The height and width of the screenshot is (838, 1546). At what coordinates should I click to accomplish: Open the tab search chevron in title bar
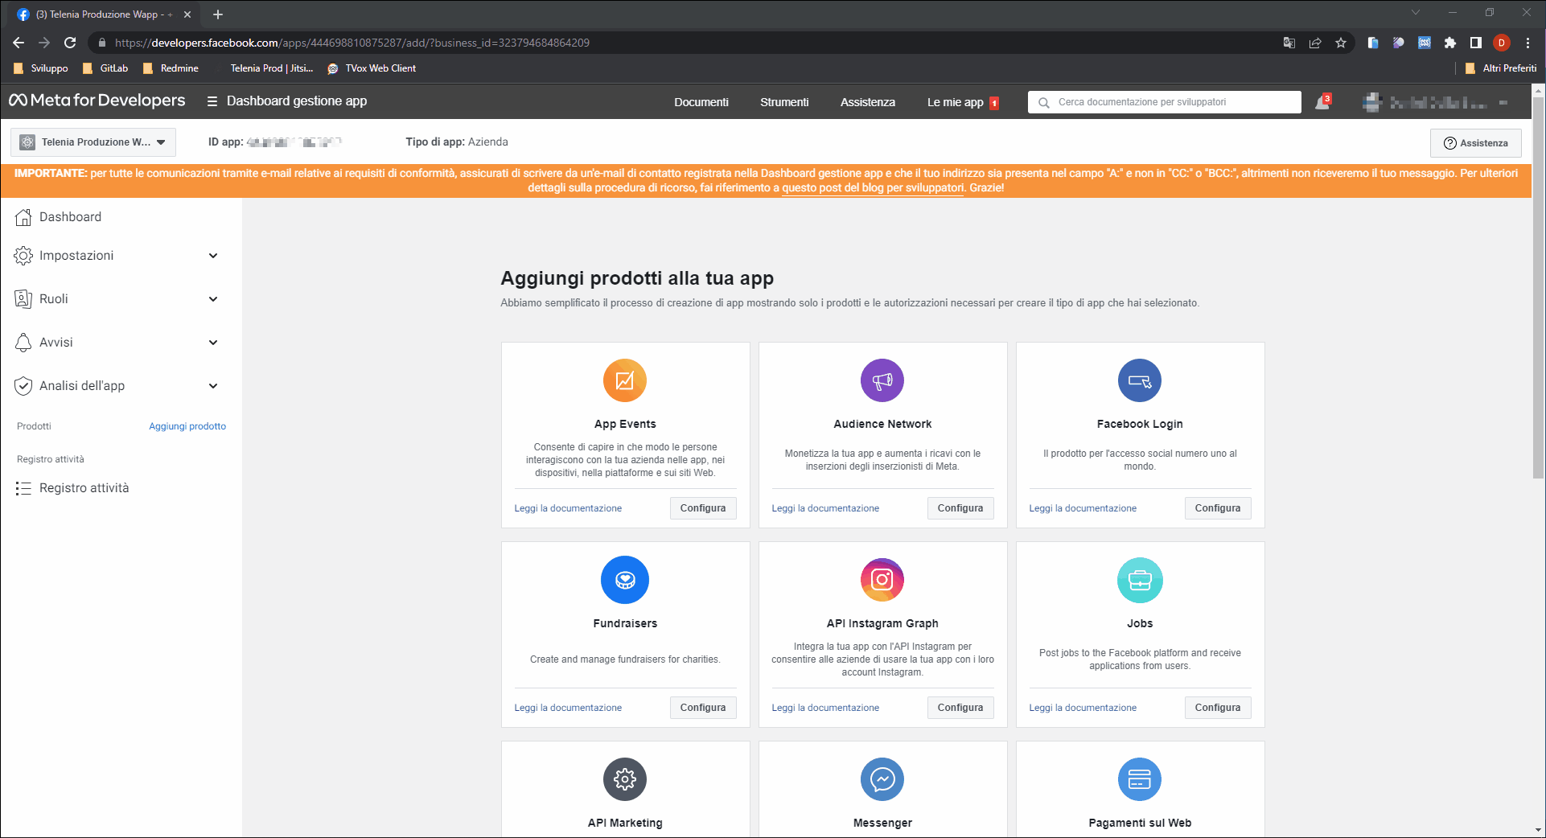tap(1416, 12)
